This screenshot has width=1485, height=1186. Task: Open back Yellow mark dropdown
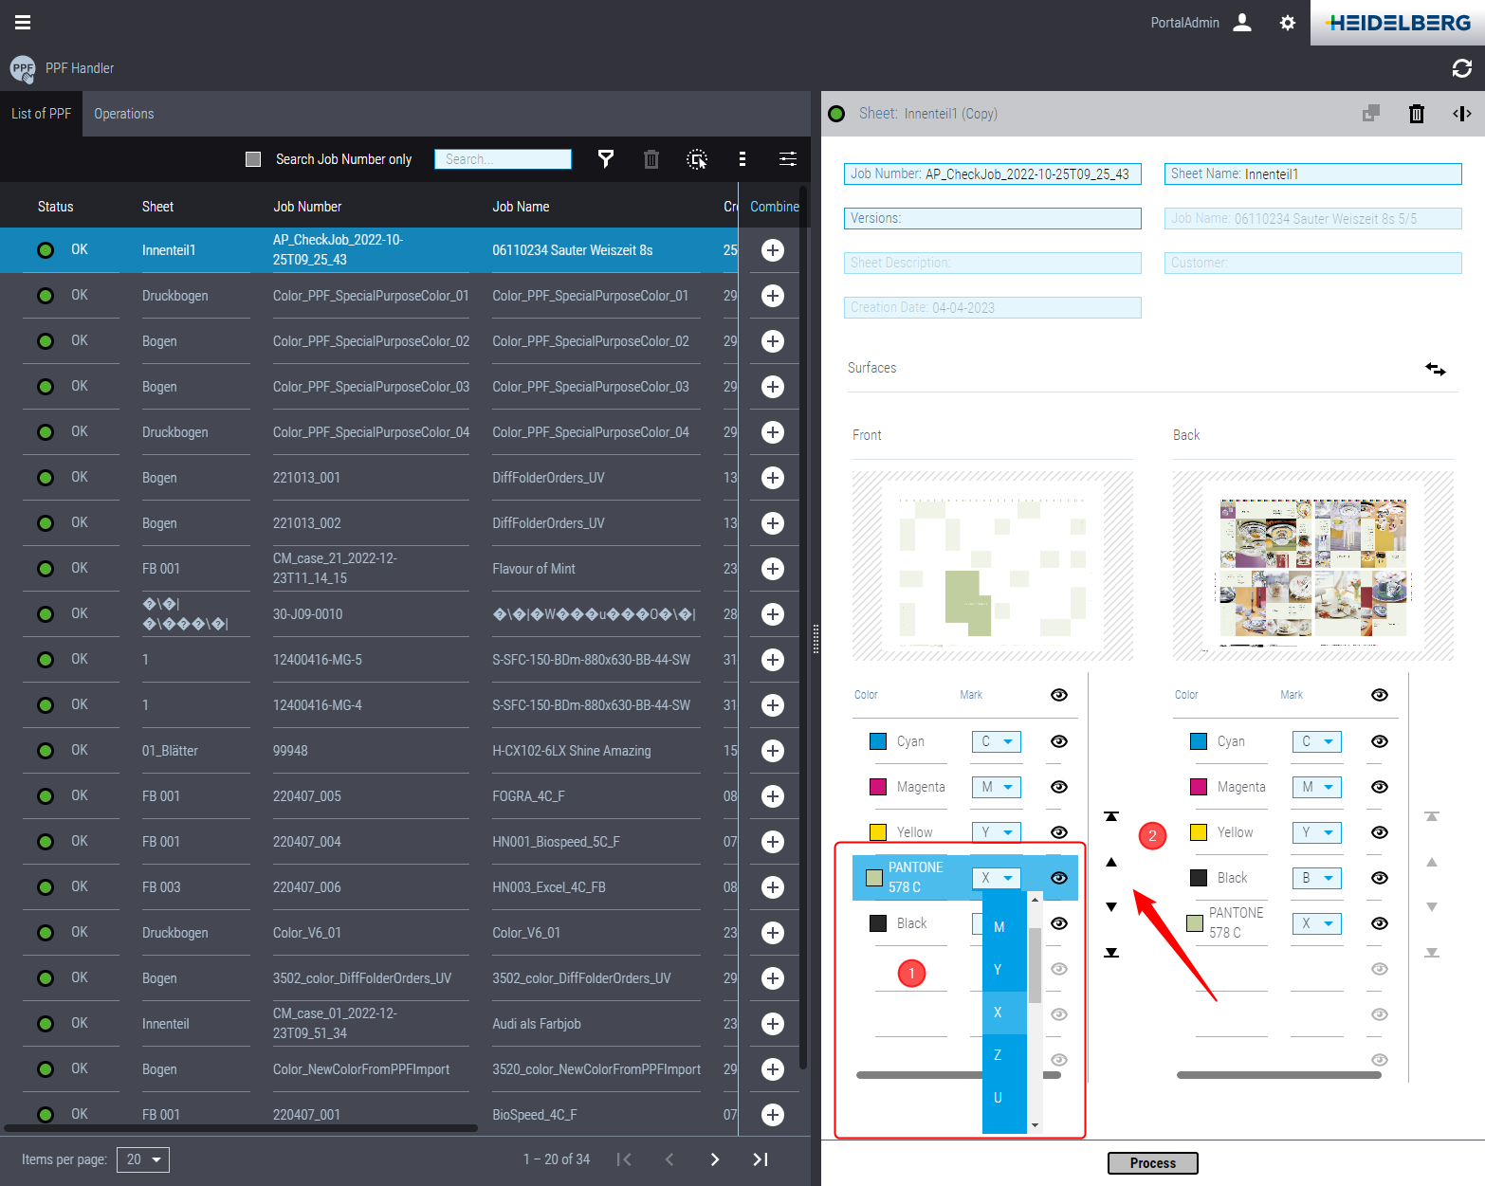(x=1316, y=832)
